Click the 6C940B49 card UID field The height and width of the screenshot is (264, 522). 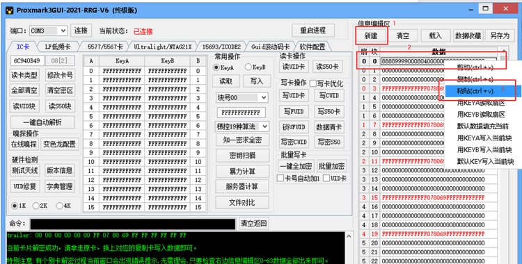coord(27,61)
